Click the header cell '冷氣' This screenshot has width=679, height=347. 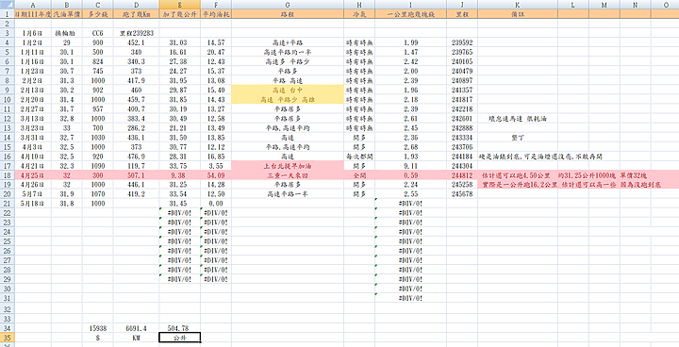tap(359, 14)
